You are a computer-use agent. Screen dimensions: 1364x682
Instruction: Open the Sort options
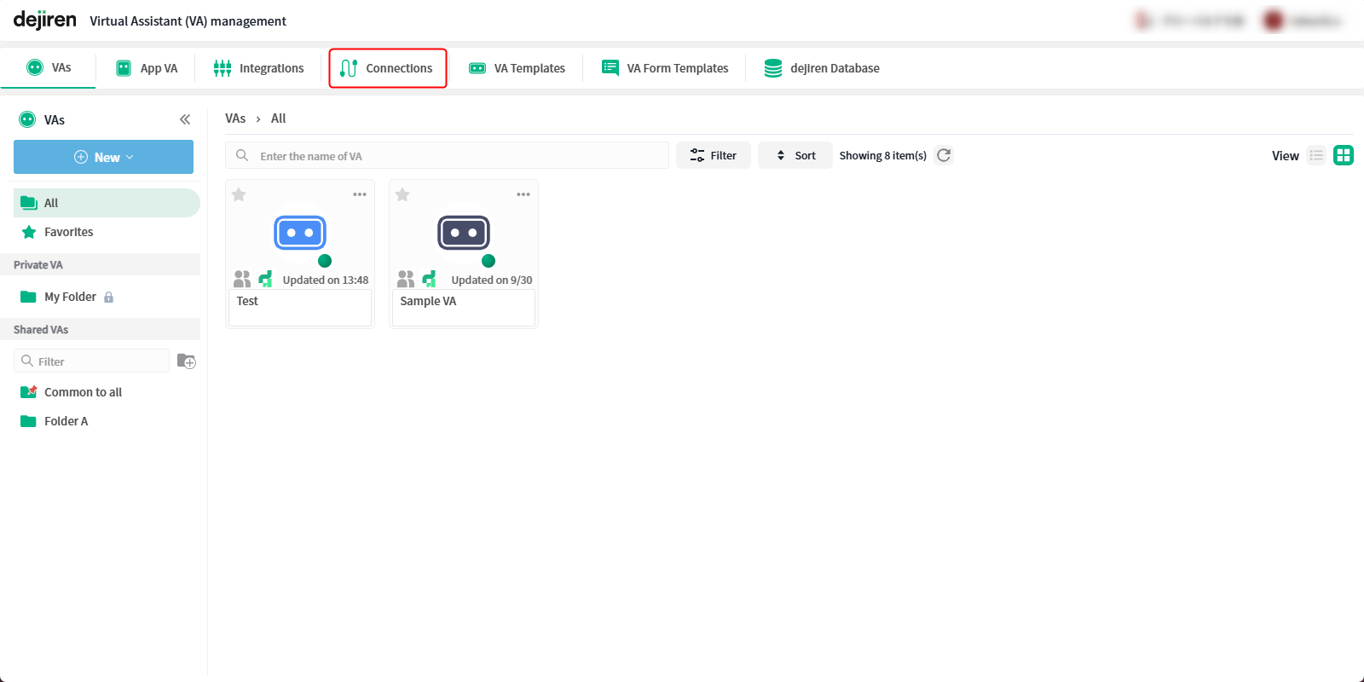coord(795,155)
